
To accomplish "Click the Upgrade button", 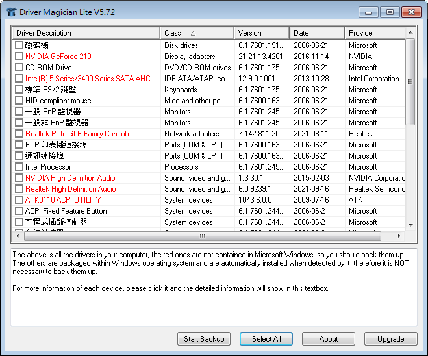I will coord(390,339).
